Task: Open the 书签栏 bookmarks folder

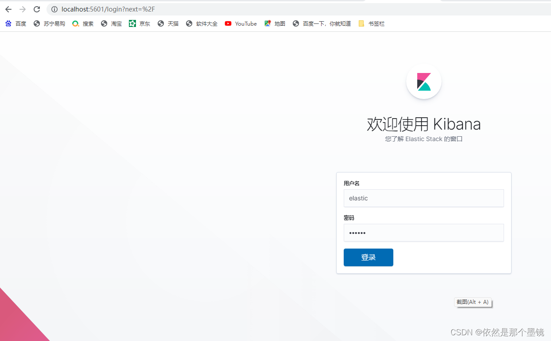Action: [371, 24]
